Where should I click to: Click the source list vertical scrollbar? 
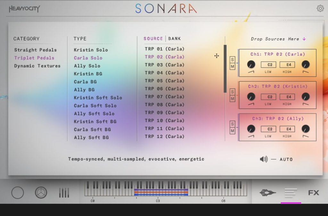pyautogui.click(x=225, y=69)
